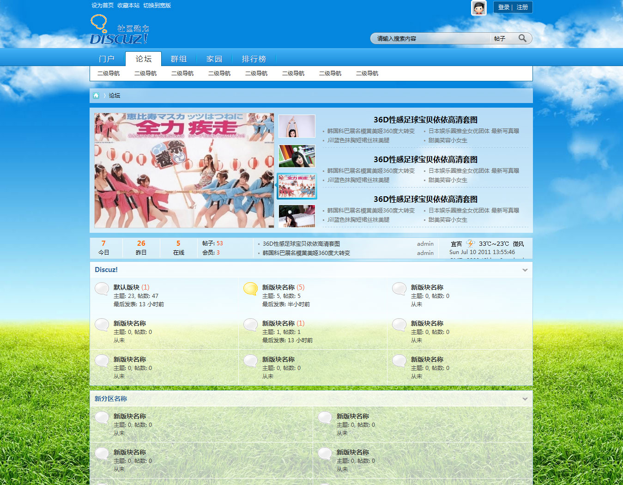Click the first admin author link

(x=425, y=244)
